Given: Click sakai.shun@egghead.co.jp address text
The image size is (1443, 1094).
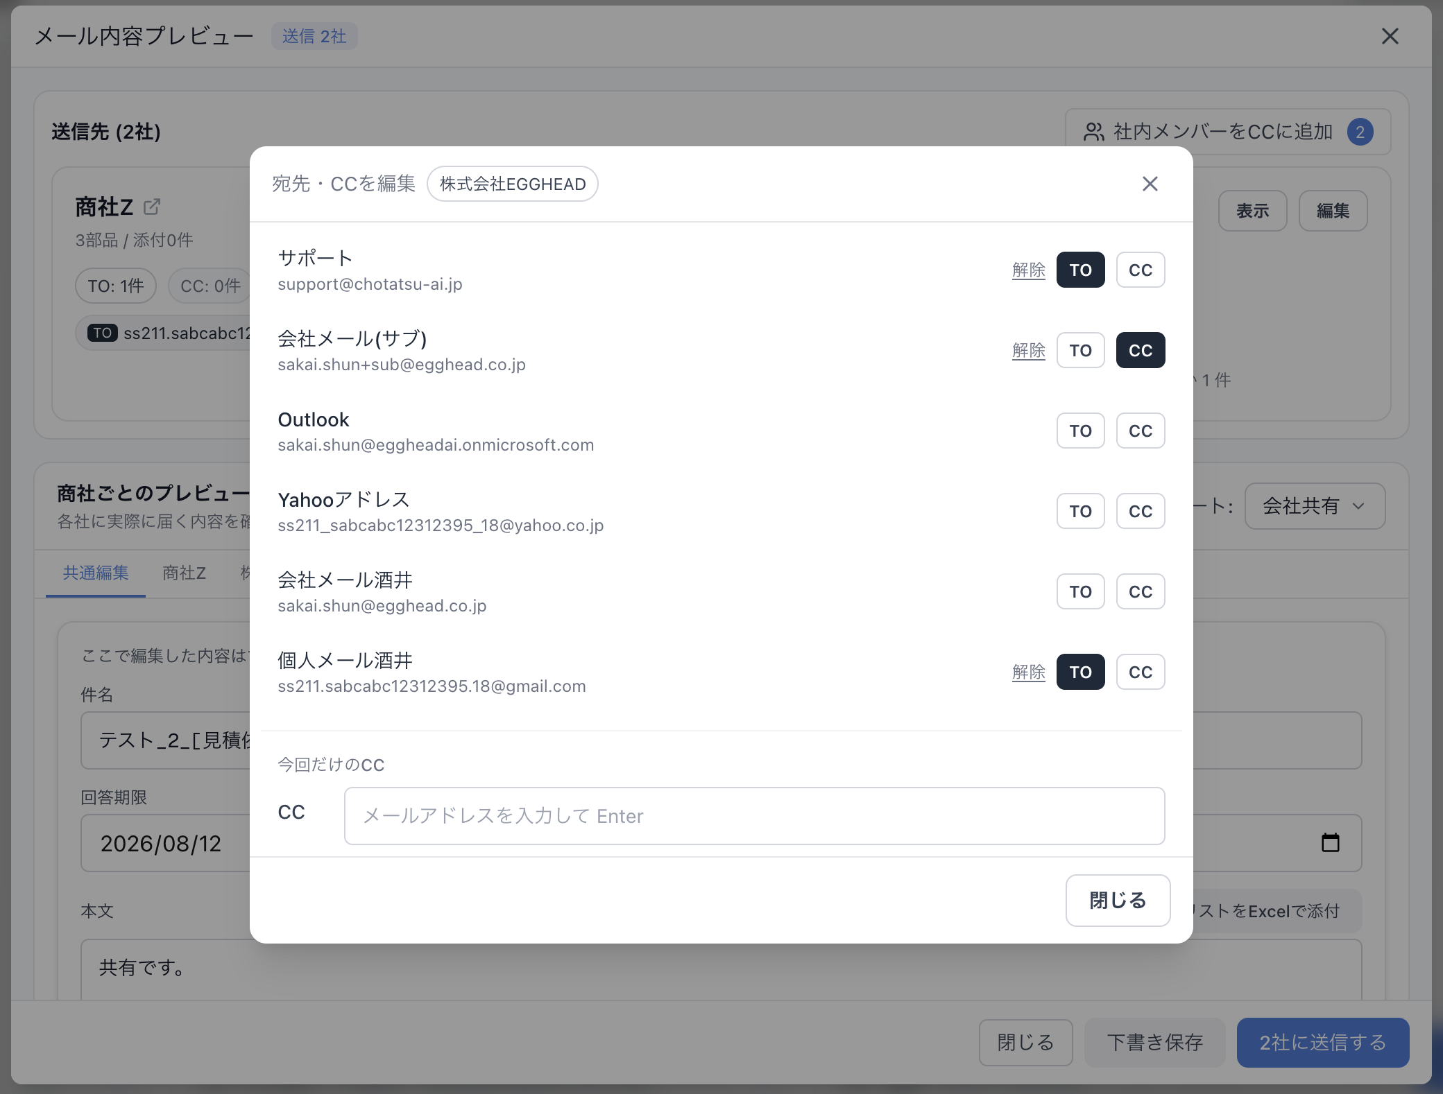Looking at the screenshot, I should [x=382, y=606].
